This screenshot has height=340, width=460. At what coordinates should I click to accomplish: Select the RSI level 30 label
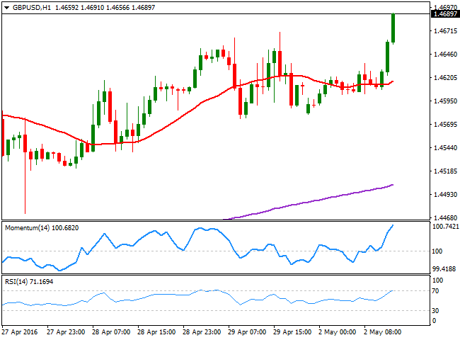click(436, 311)
